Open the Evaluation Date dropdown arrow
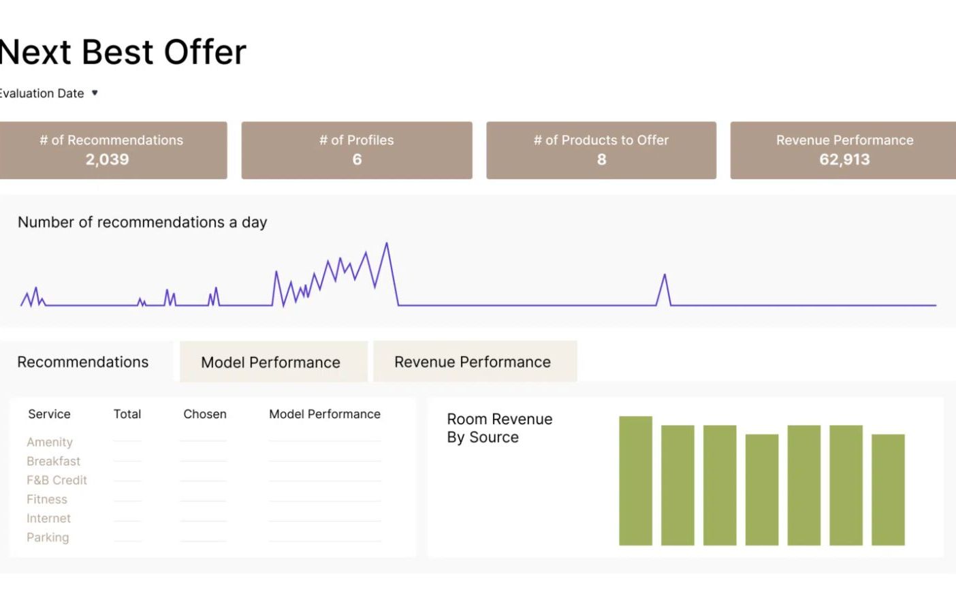 [x=95, y=93]
